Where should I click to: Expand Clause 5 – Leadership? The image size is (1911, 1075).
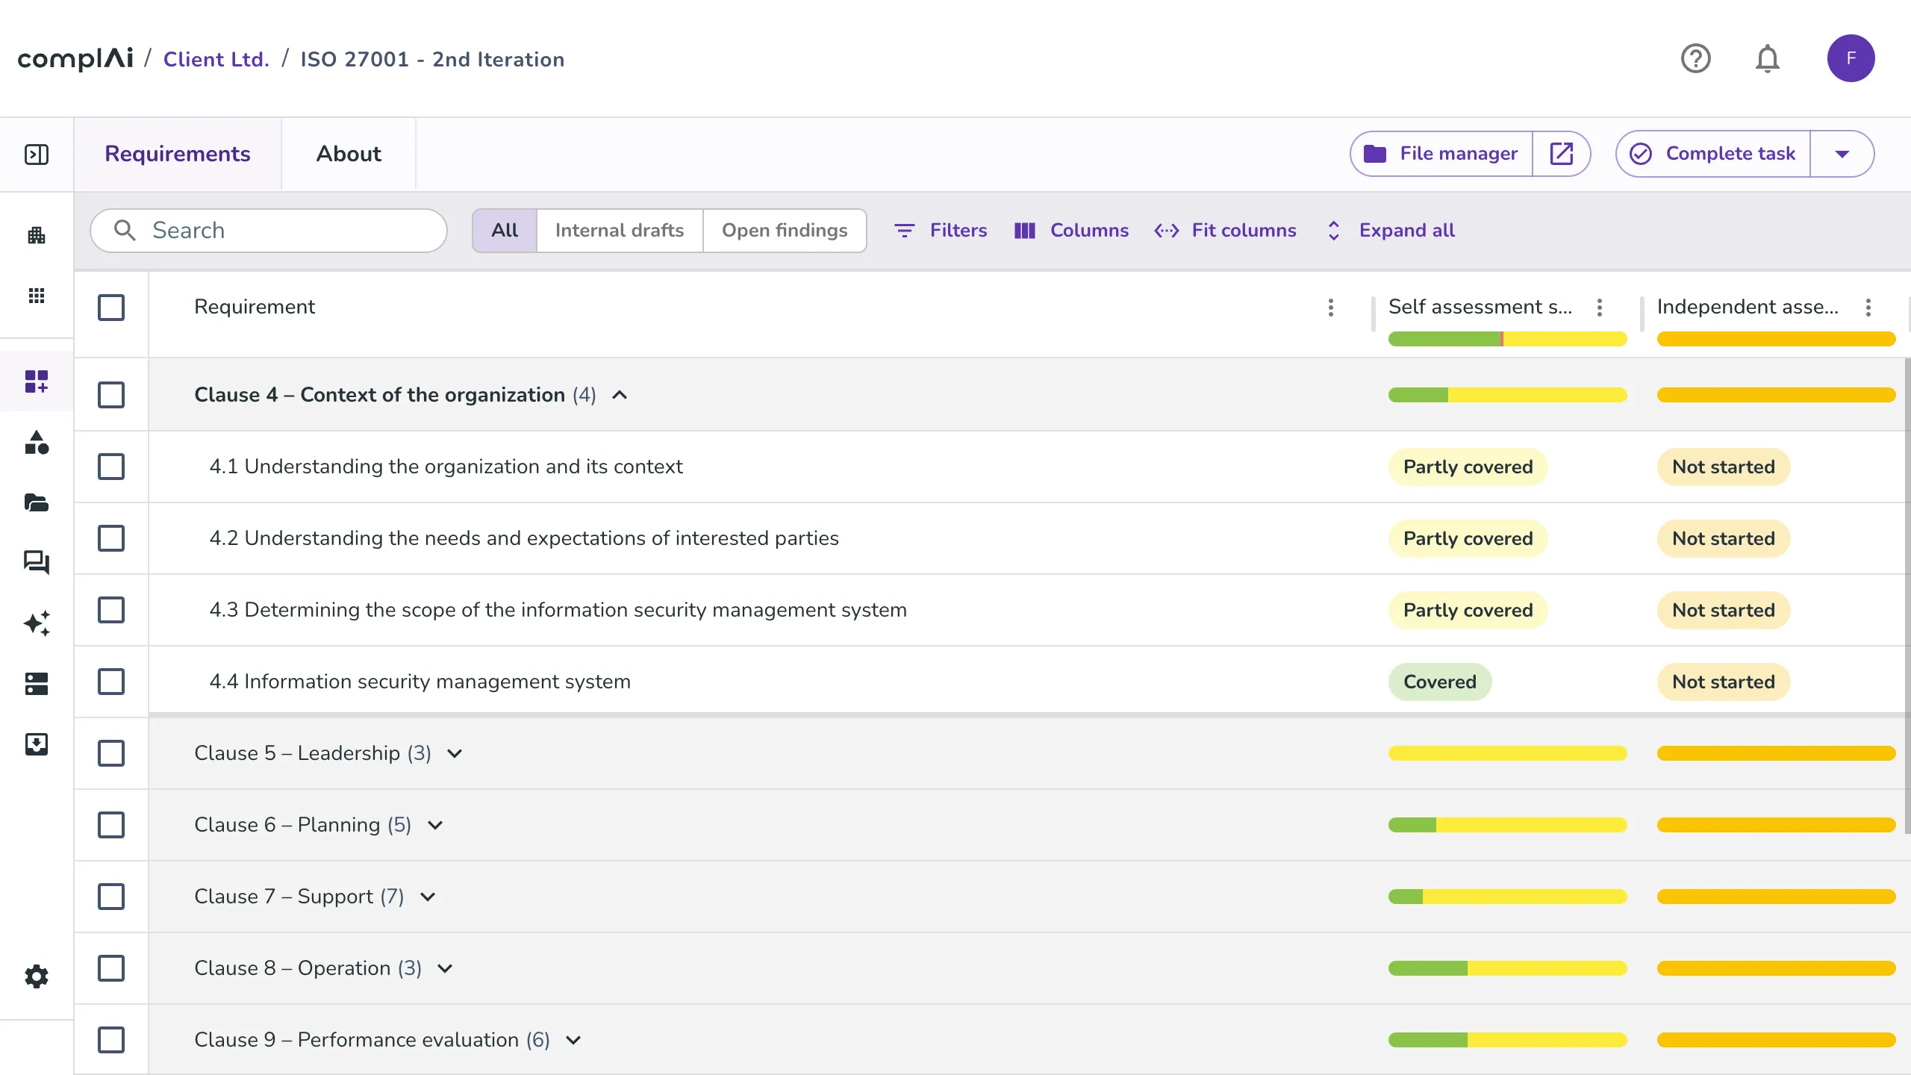[x=455, y=753]
